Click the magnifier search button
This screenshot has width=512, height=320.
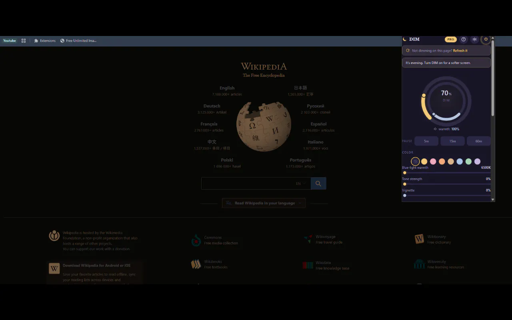pyautogui.click(x=318, y=184)
